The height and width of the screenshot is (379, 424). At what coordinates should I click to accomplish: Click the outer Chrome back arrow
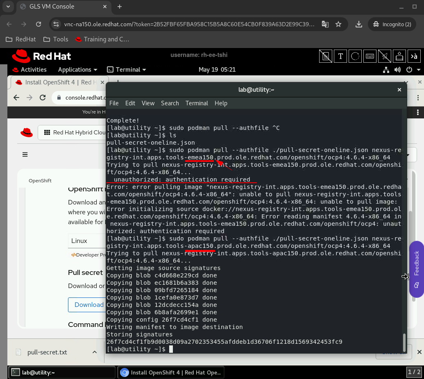pos(9,24)
